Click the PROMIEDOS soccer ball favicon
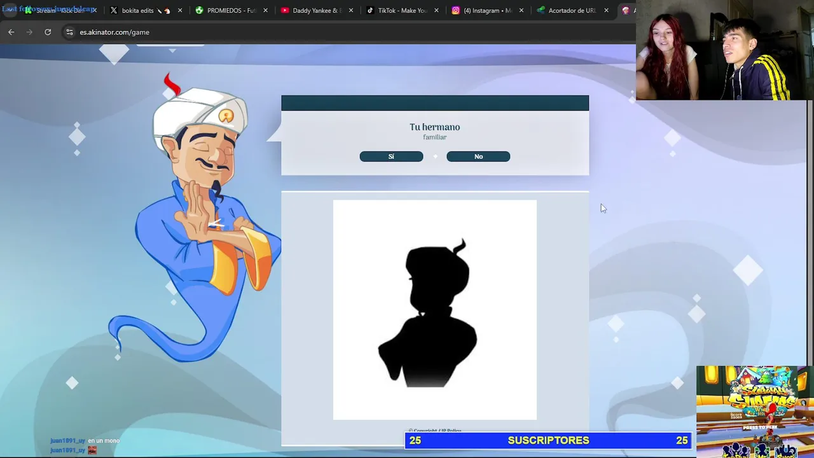Screen dimensions: 814x458 (200, 10)
